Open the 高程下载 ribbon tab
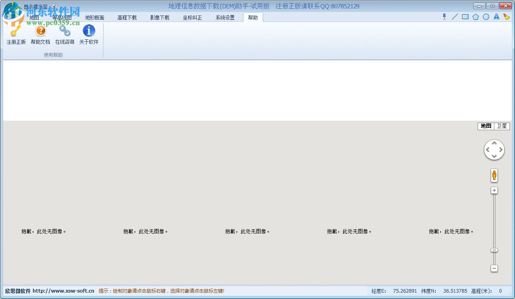 tap(127, 18)
